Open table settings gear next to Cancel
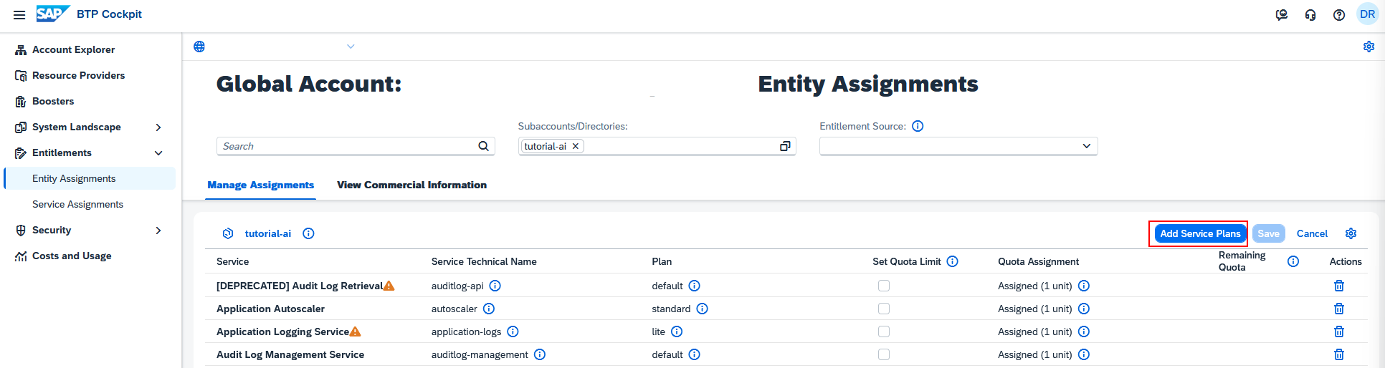 pyautogui.click(x=1351, y=233)
